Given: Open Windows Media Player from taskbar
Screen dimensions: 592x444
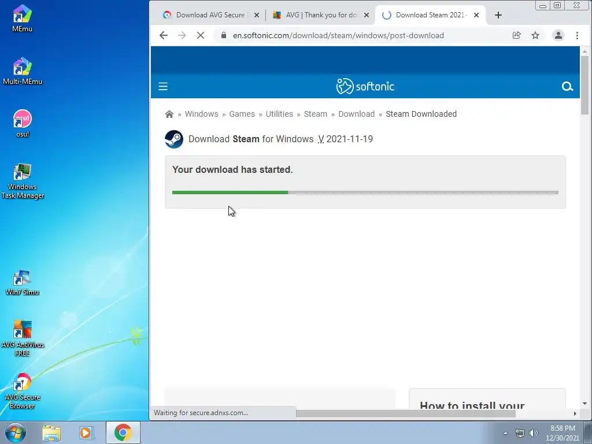Looking at the screenshot, I should click(x=87, y=432).
